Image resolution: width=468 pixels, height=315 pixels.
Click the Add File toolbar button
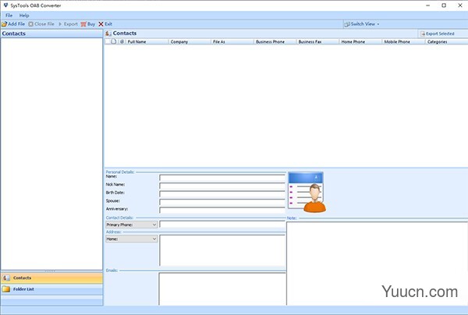[13, 24]
